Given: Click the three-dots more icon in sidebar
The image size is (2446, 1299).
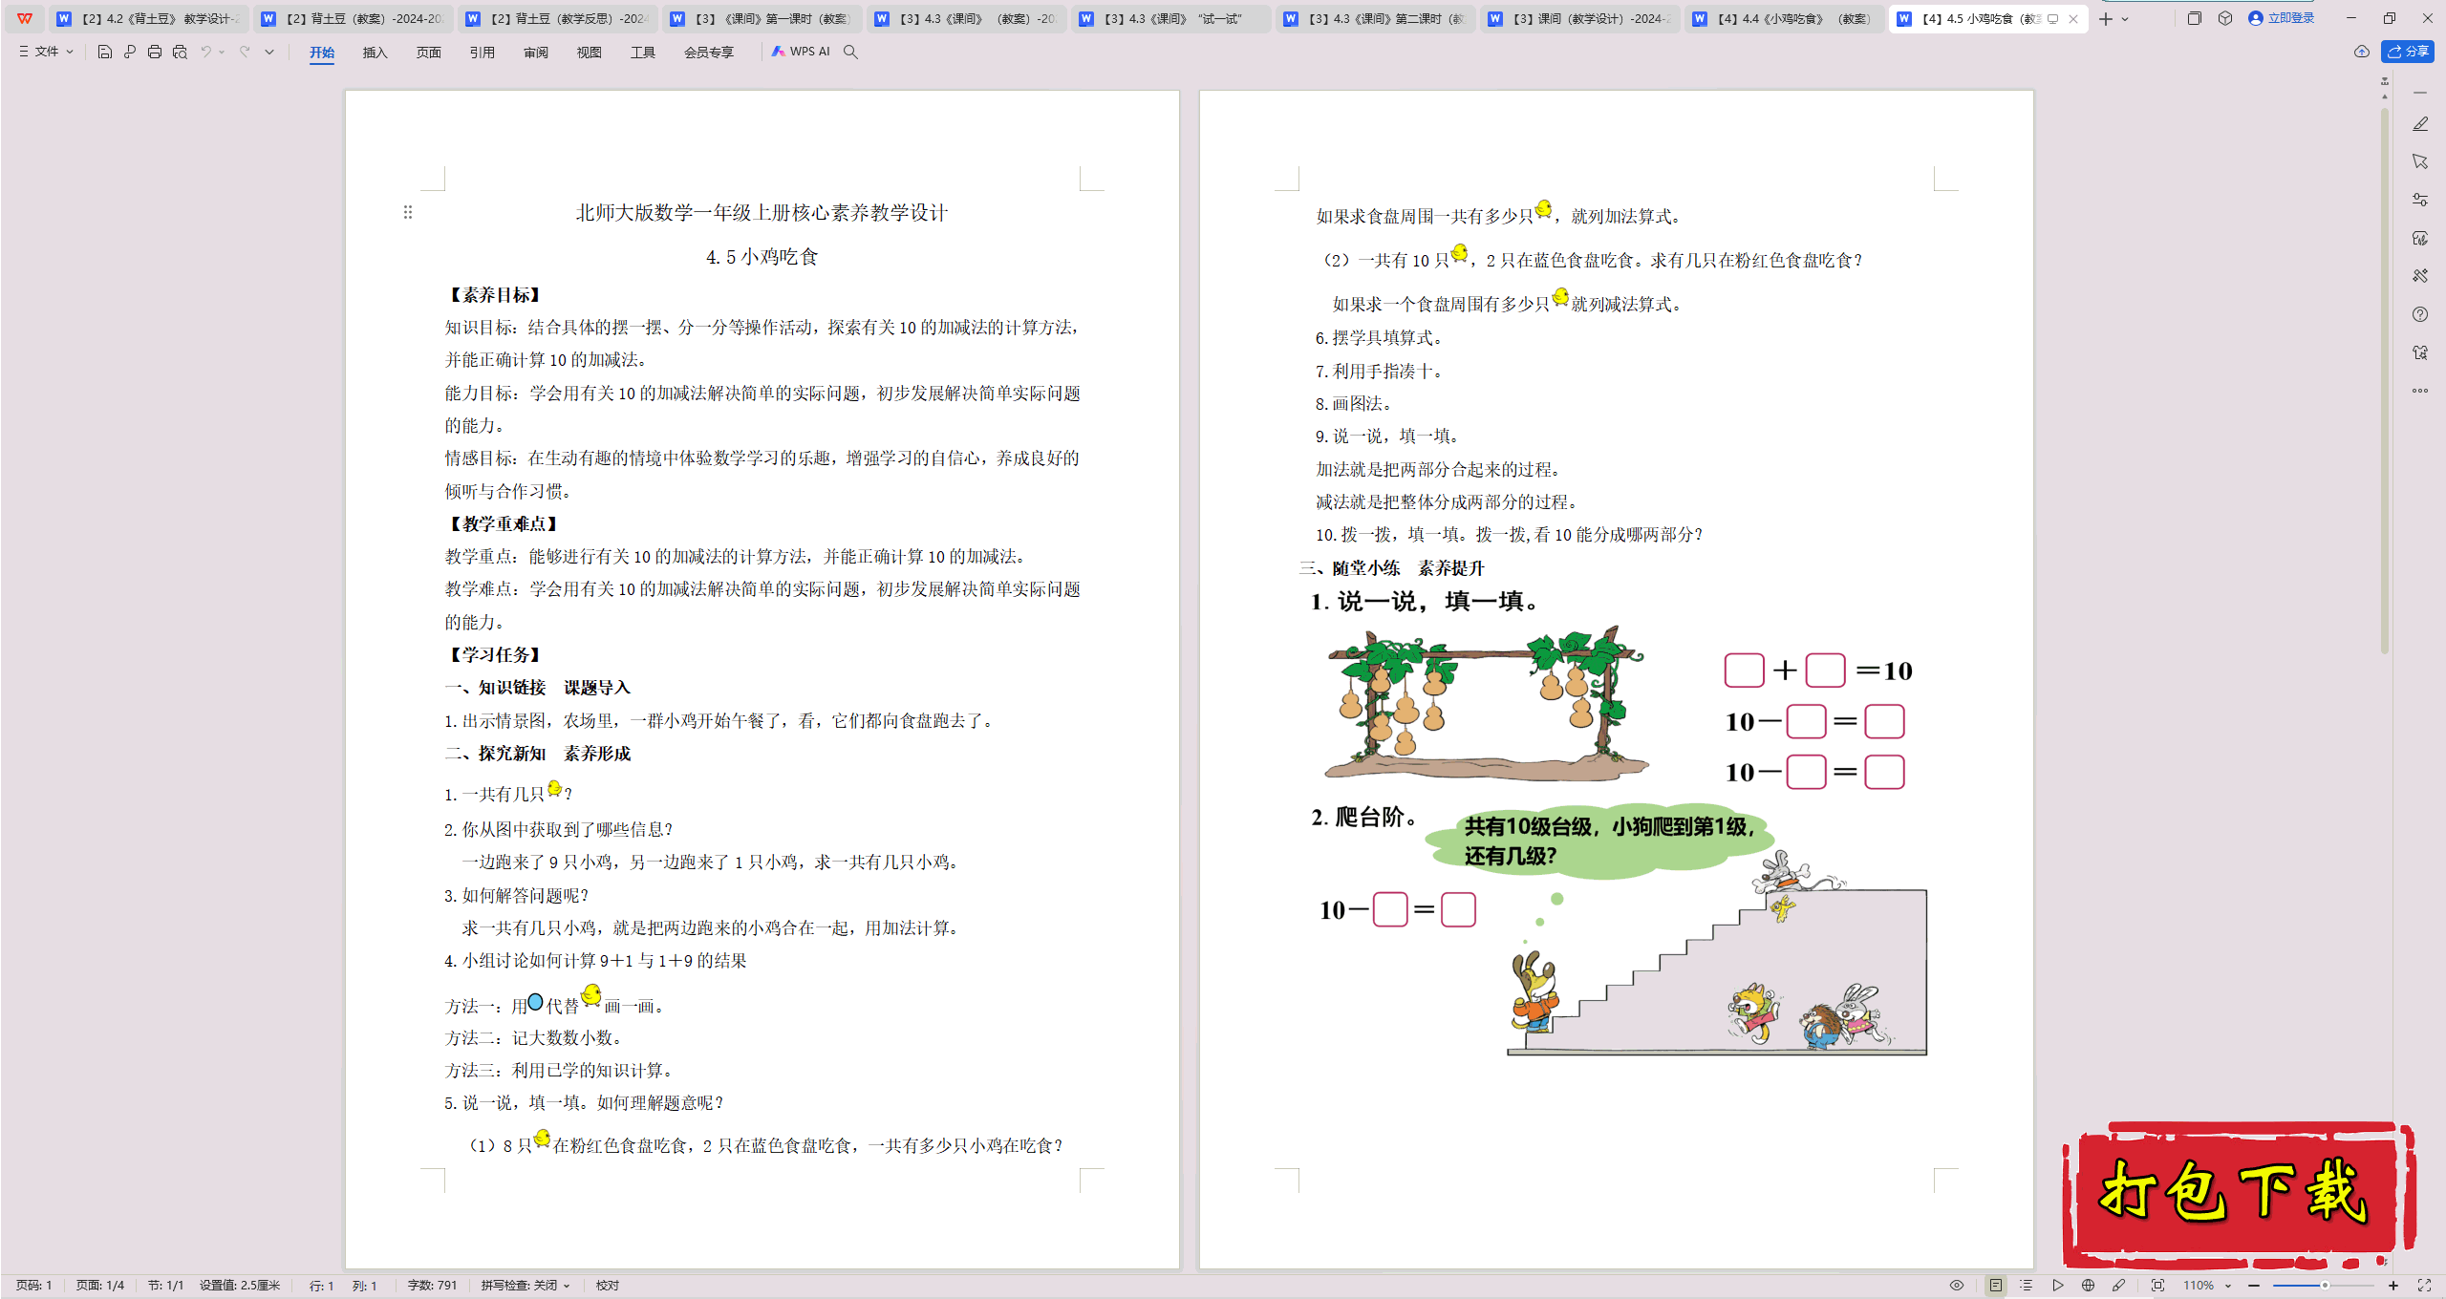Looking at the screenshot, I should pos(2420,390).
